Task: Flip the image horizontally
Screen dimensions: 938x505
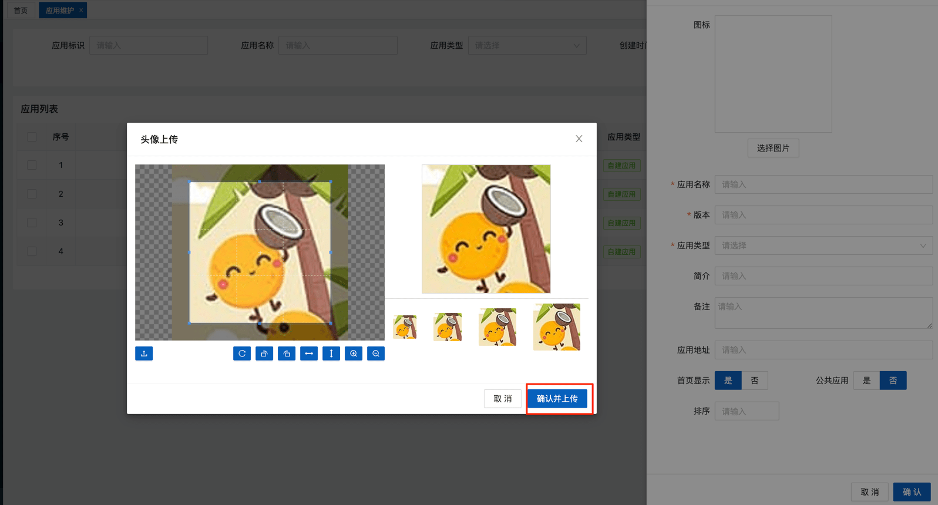Action: tap(309, 353)
